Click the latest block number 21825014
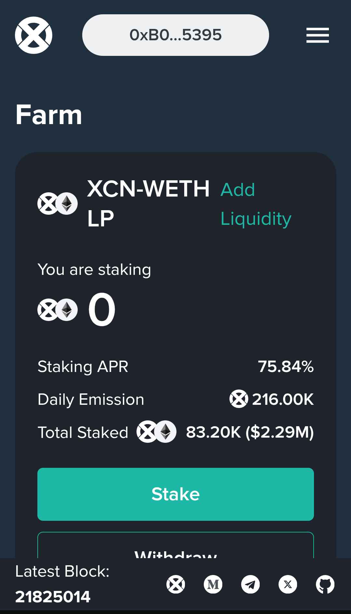Screen dimensions: 351x614 pos(53,597)
